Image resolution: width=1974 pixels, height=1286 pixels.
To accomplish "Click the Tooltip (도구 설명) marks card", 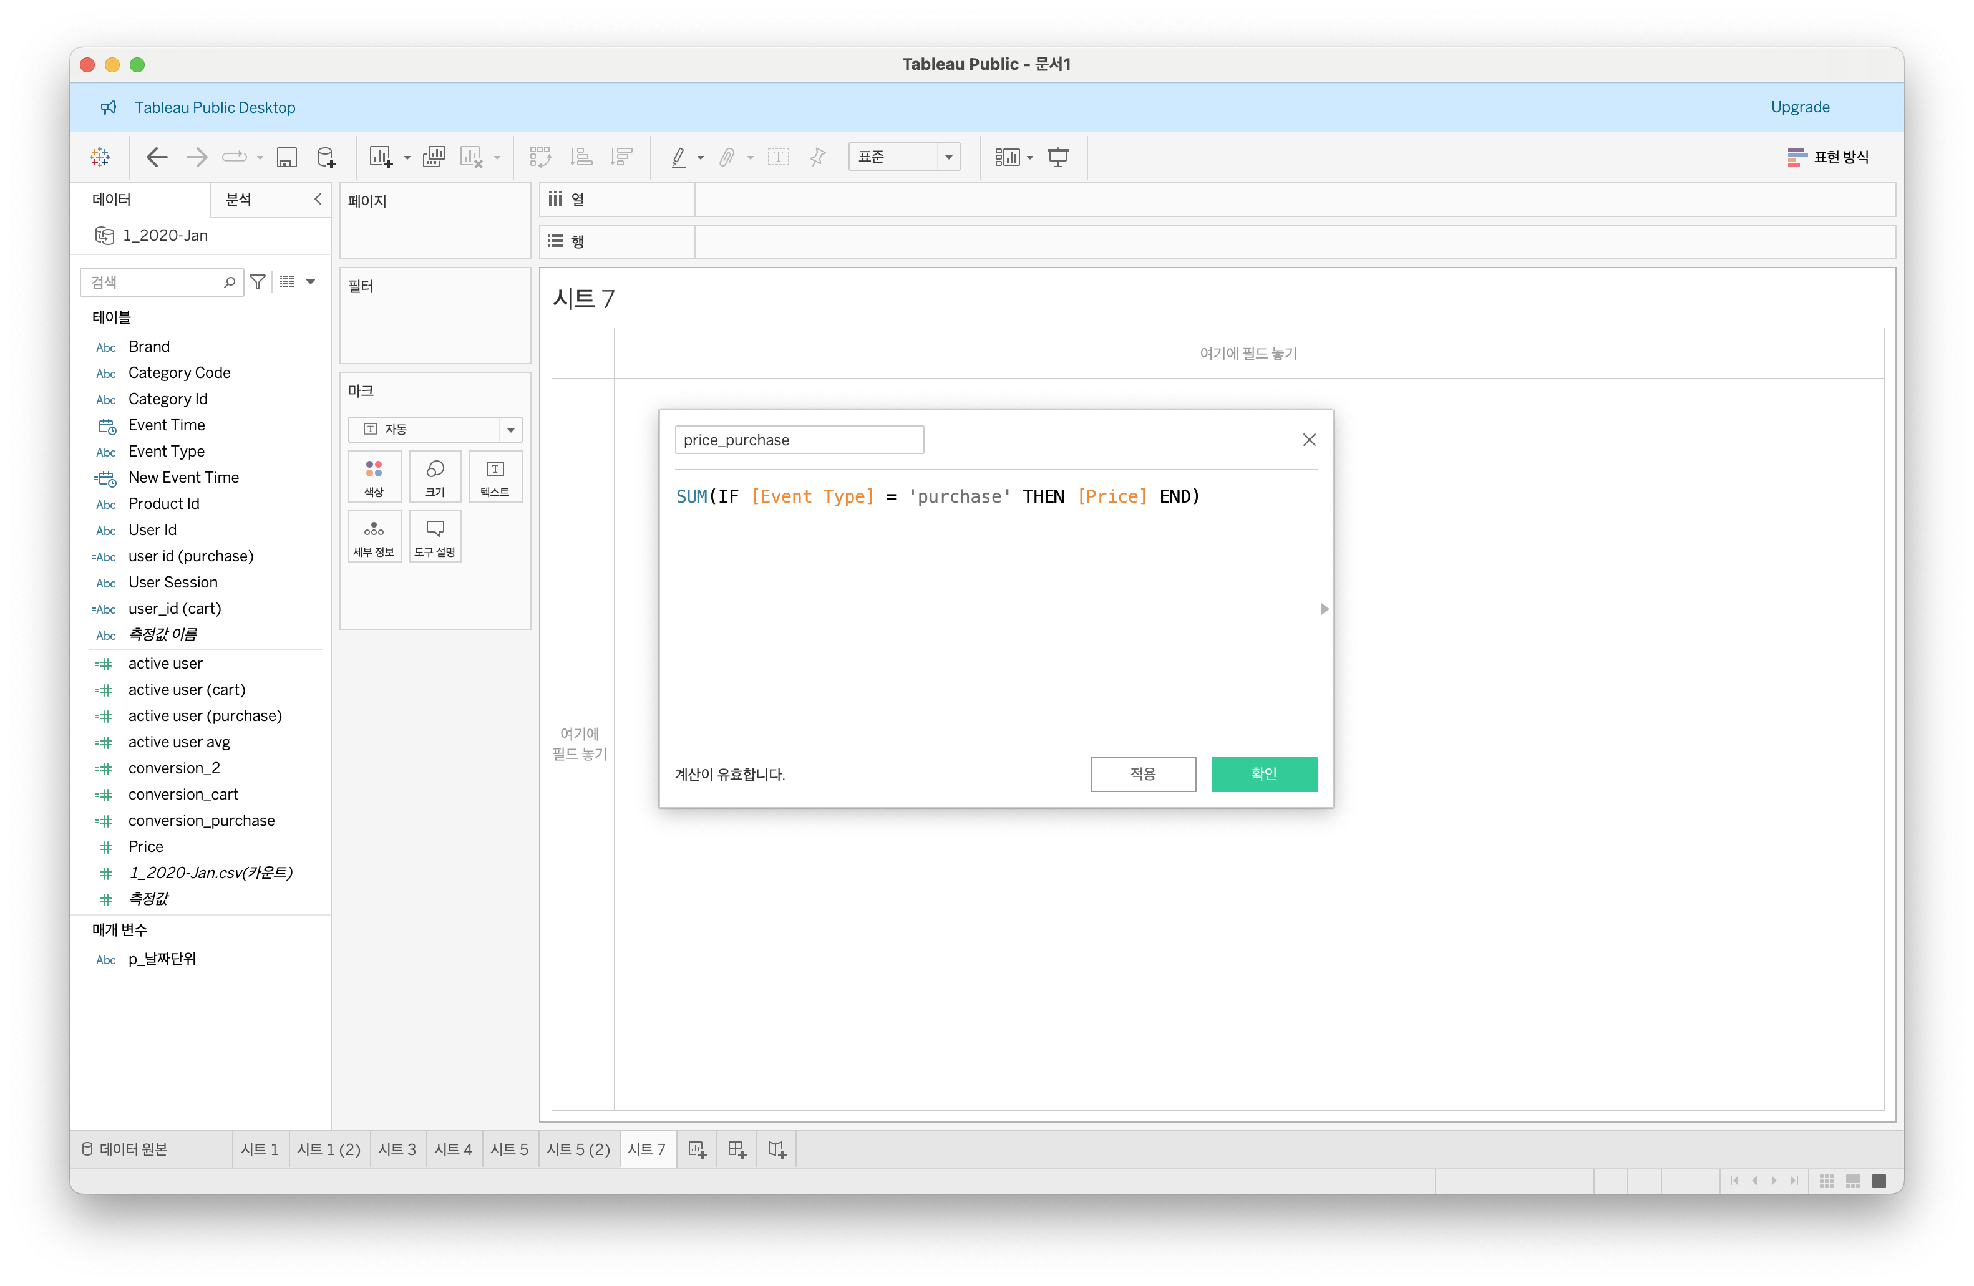I will [435, 537].
